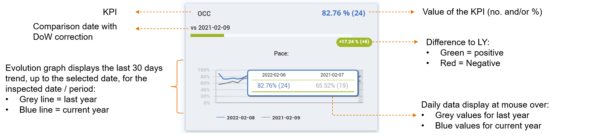Click the 60% y-axis label
Viewport: 593px width, 136px height.
pos(205,83)
